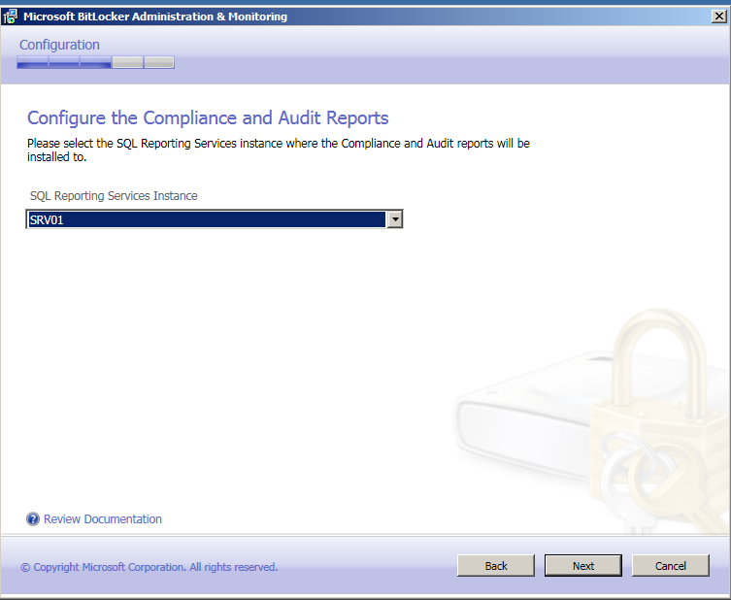Proceed with the Next button

583,565
